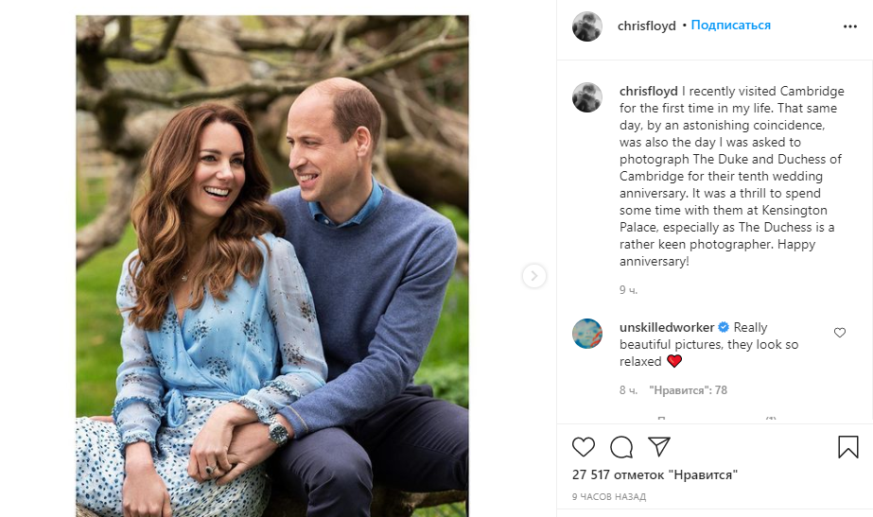Share the post via paper plane icon
The width and height of the screenshot is (873, 517).
click(659, 446)
